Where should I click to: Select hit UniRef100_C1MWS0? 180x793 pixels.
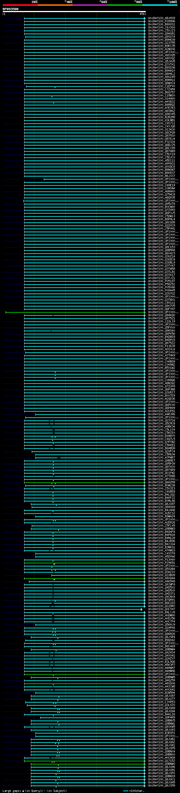click(x=161, y=95)
